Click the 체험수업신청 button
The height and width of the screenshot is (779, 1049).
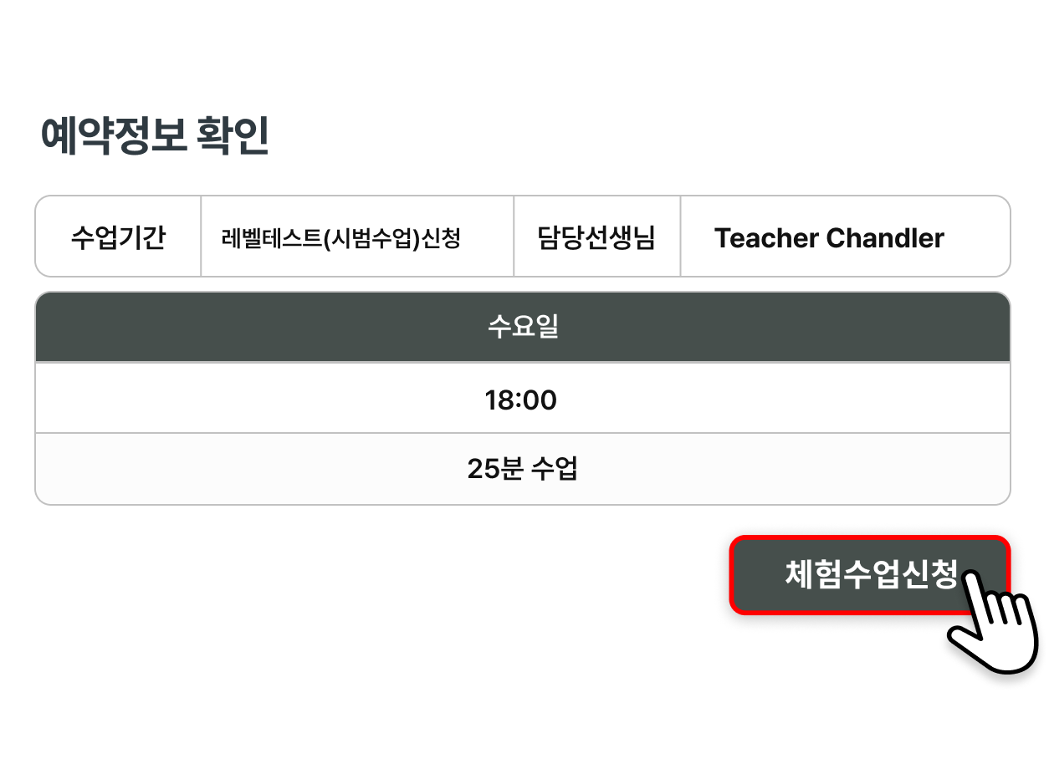870,575
